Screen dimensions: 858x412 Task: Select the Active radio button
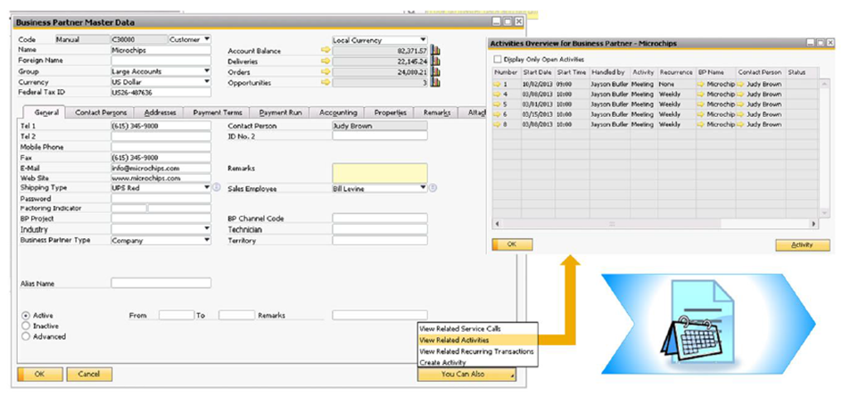[x=26, y=316]
